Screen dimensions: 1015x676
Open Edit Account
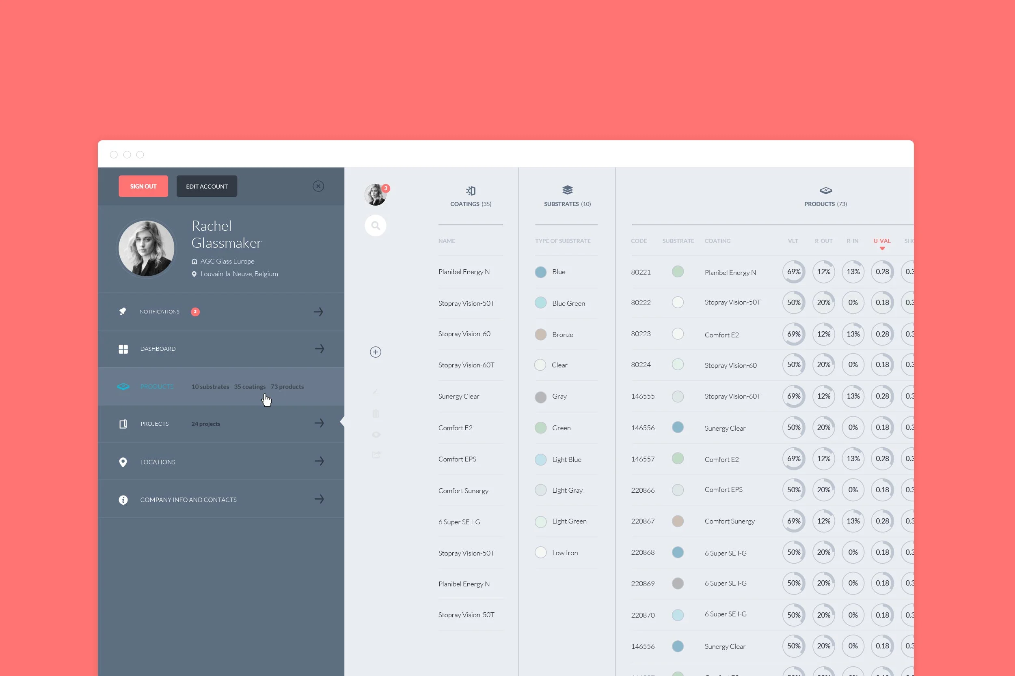point(207,186)
